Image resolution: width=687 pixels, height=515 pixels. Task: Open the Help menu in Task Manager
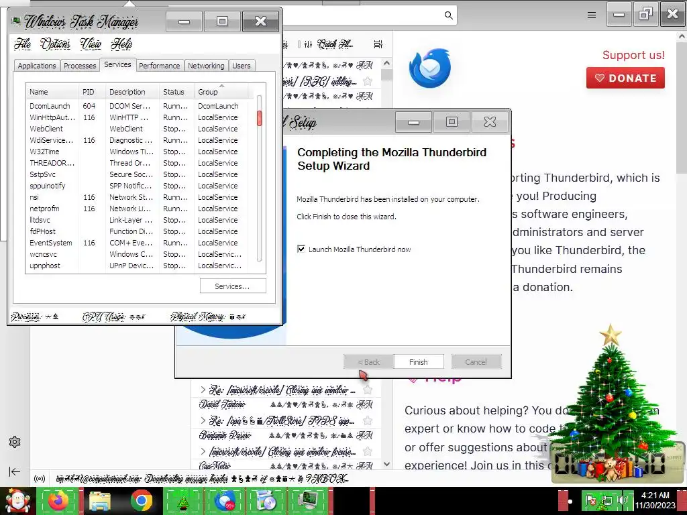121,44
